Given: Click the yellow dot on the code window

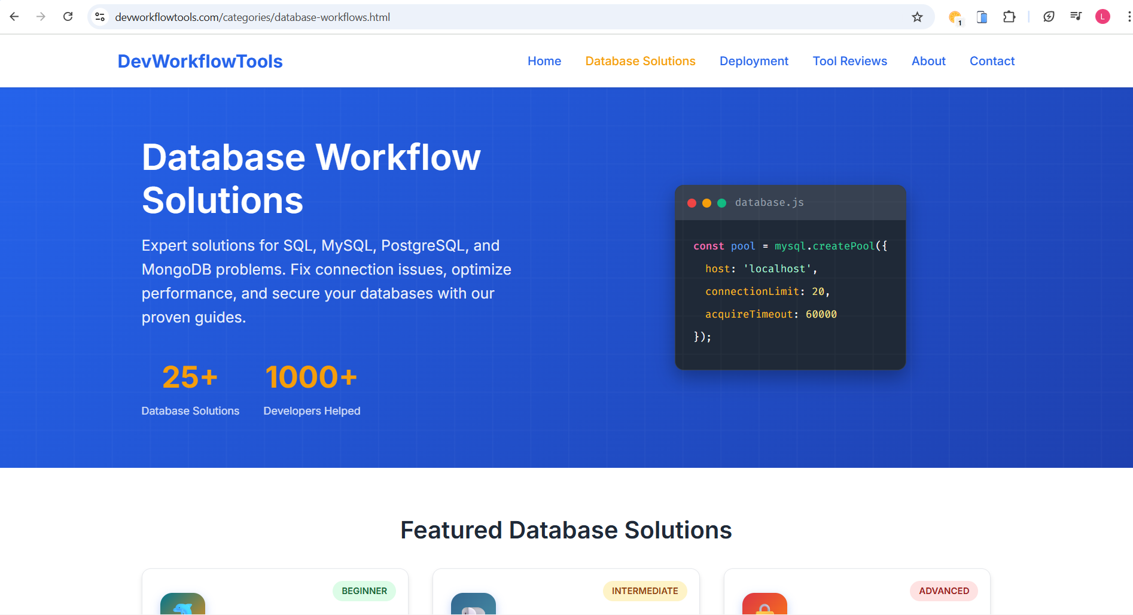Looking at the screenshot, I should click(706, 203).
